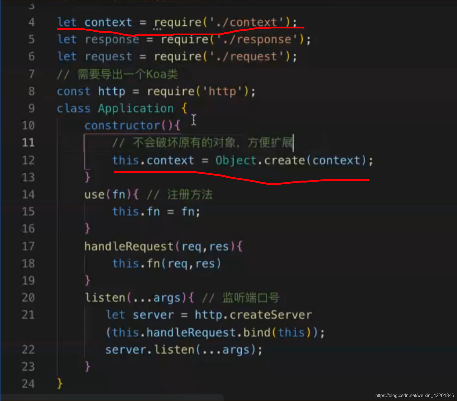Click 'server' variable on line 21
Image resolution: width=457 pixels, height=401 pixels.
coord(153,315)
